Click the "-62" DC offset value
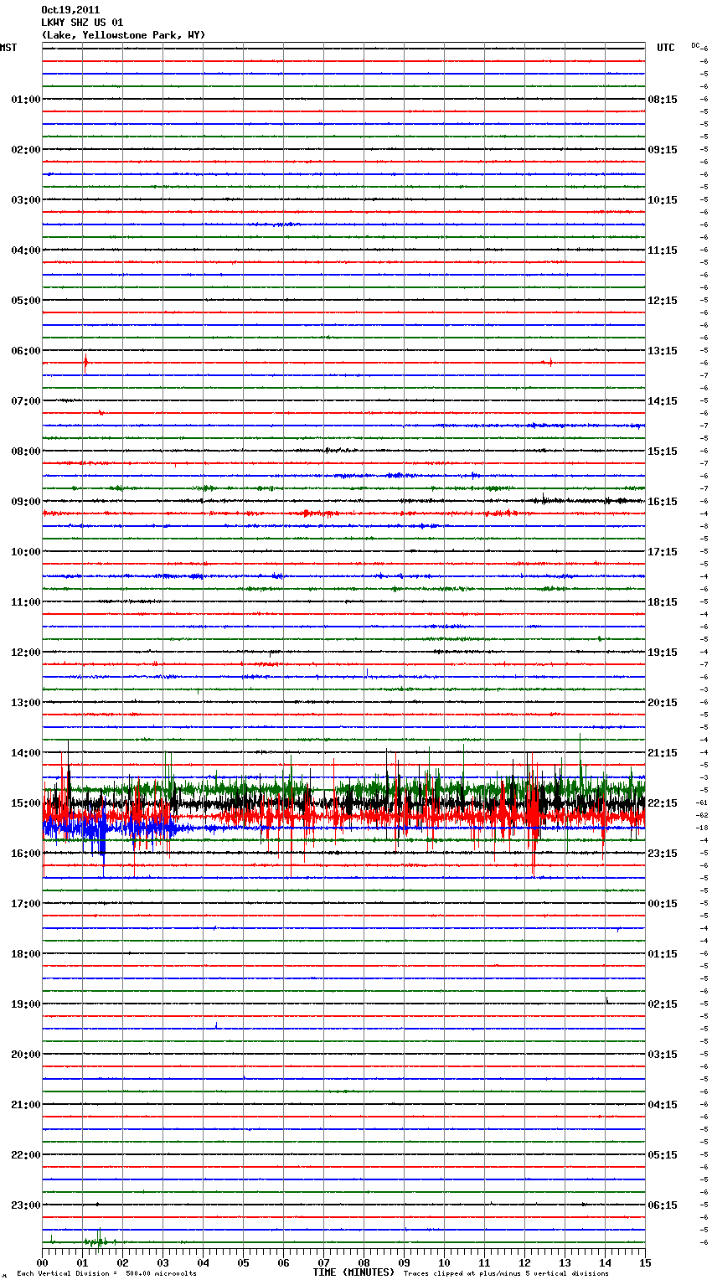The width and height of the screenshot is (712, 1285). coord(702,815)
